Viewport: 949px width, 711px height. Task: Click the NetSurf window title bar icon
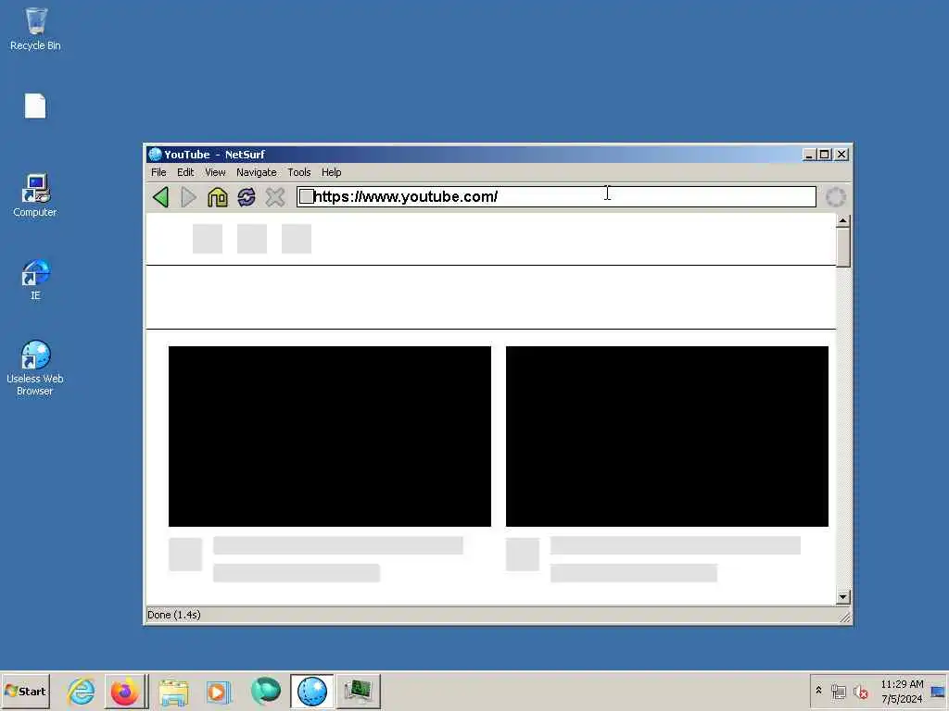pos(155,155)
